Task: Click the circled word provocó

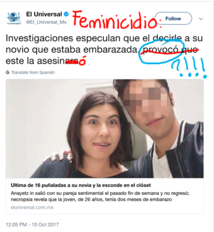Action: point(161,49)
